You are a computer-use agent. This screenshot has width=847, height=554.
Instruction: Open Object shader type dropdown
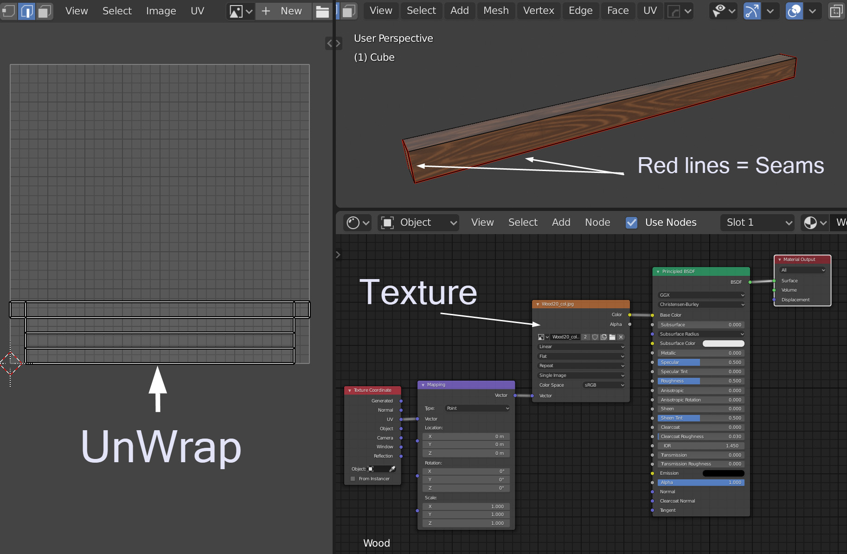pyautogui.click(x=418, y=223)
